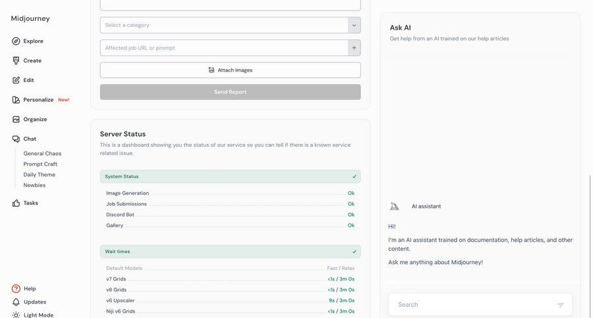
Task: Click the Organize picture icon
Action: coord(16,119)
